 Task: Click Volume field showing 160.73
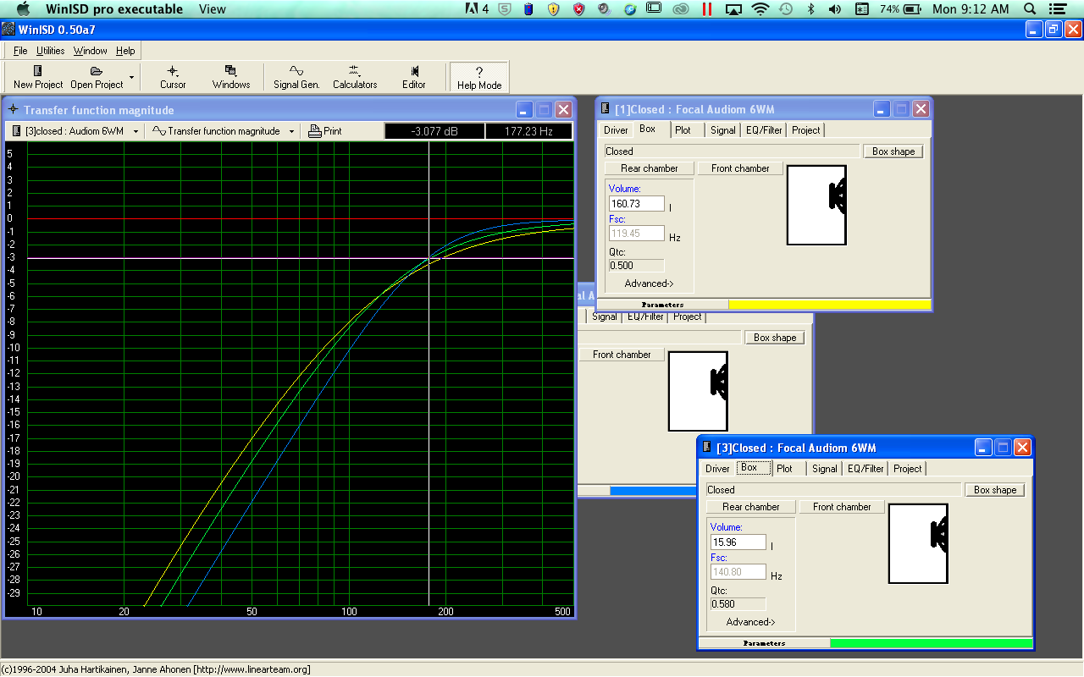click(x=637, y=204)
